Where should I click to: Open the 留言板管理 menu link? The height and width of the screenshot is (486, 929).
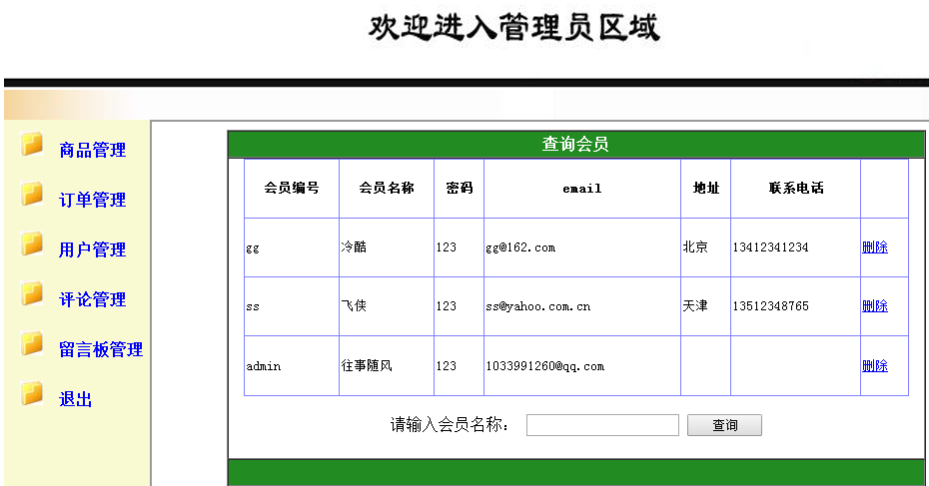point(101,349)
